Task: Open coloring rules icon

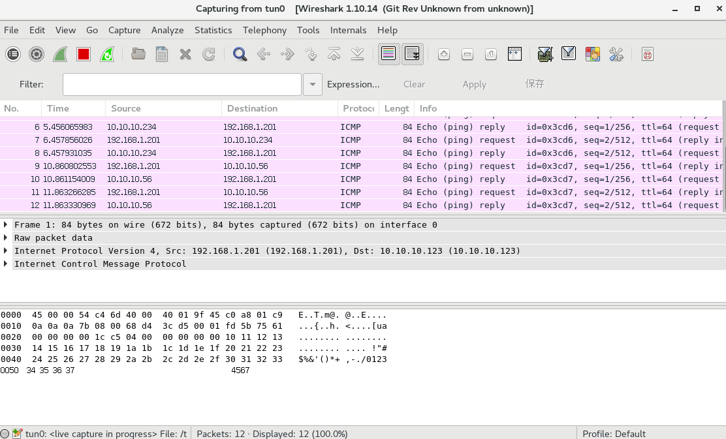Action: click(592, 54)
